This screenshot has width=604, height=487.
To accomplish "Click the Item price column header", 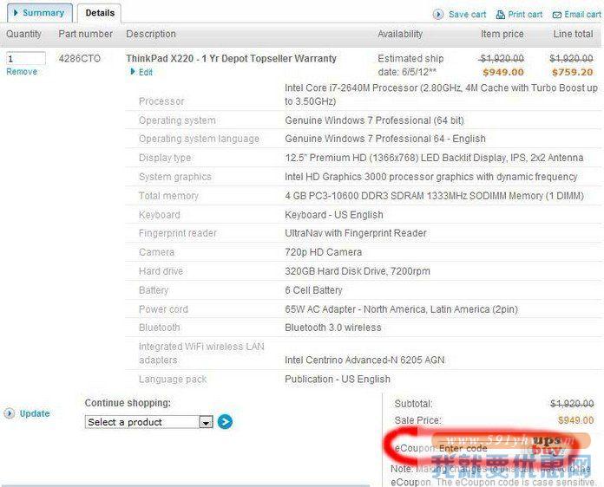I will coord(502,34).
